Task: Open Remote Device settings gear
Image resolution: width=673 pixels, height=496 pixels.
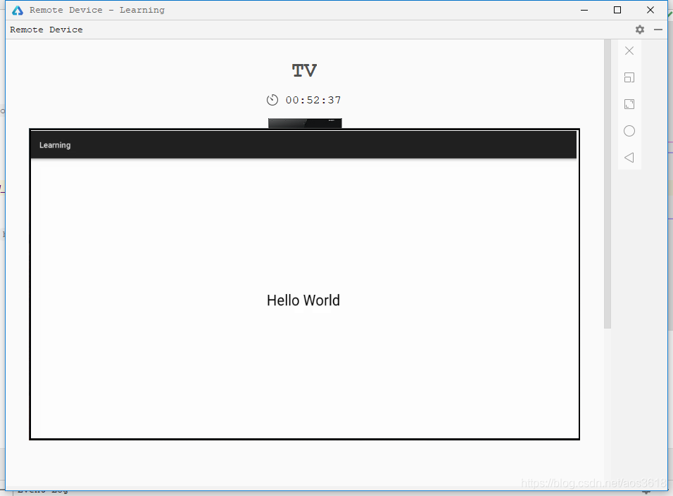Action: point(640,30)
